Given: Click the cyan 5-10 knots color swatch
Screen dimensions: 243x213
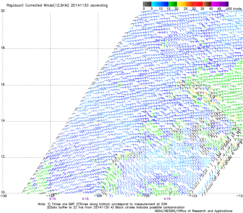Looking at the screenshot, I should coord(156,4).
